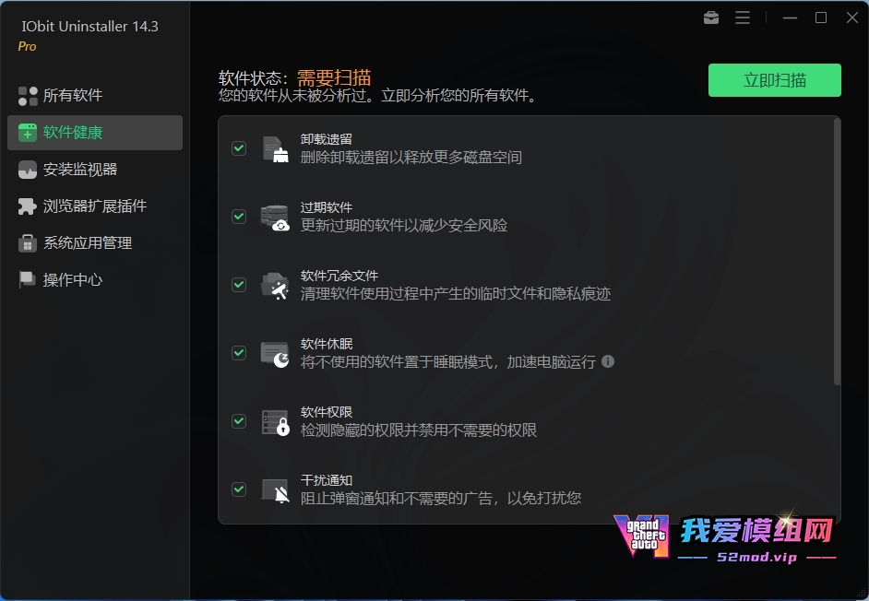Open 操作中心 in the sidebar
Screen dimensions: 869x601
pyautogui.click(x=95, y=279)
